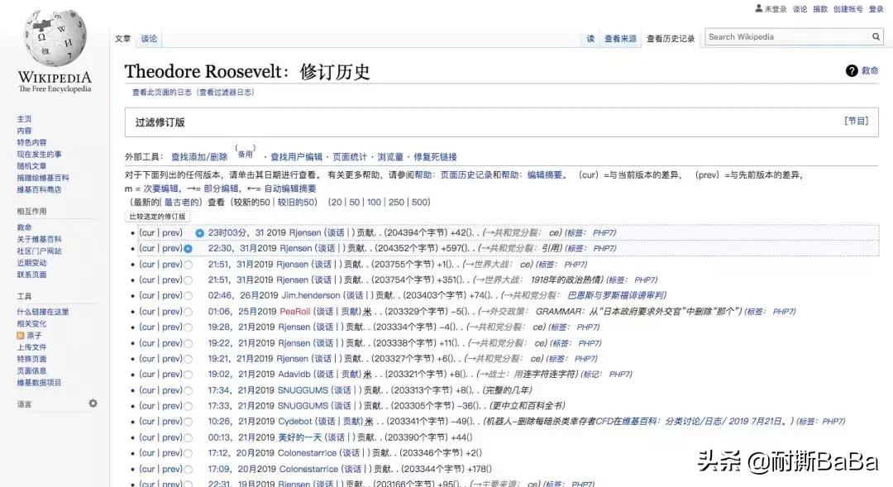Open 查看此页面的日志
Image resolution: width=893 pixels, height=487 pixels.
coord(161,93)
